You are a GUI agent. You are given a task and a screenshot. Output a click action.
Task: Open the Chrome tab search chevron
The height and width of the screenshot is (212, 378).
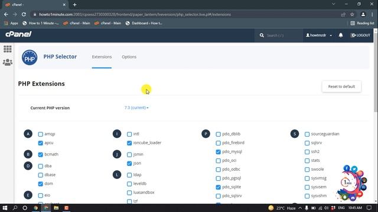tap(333, 4)
